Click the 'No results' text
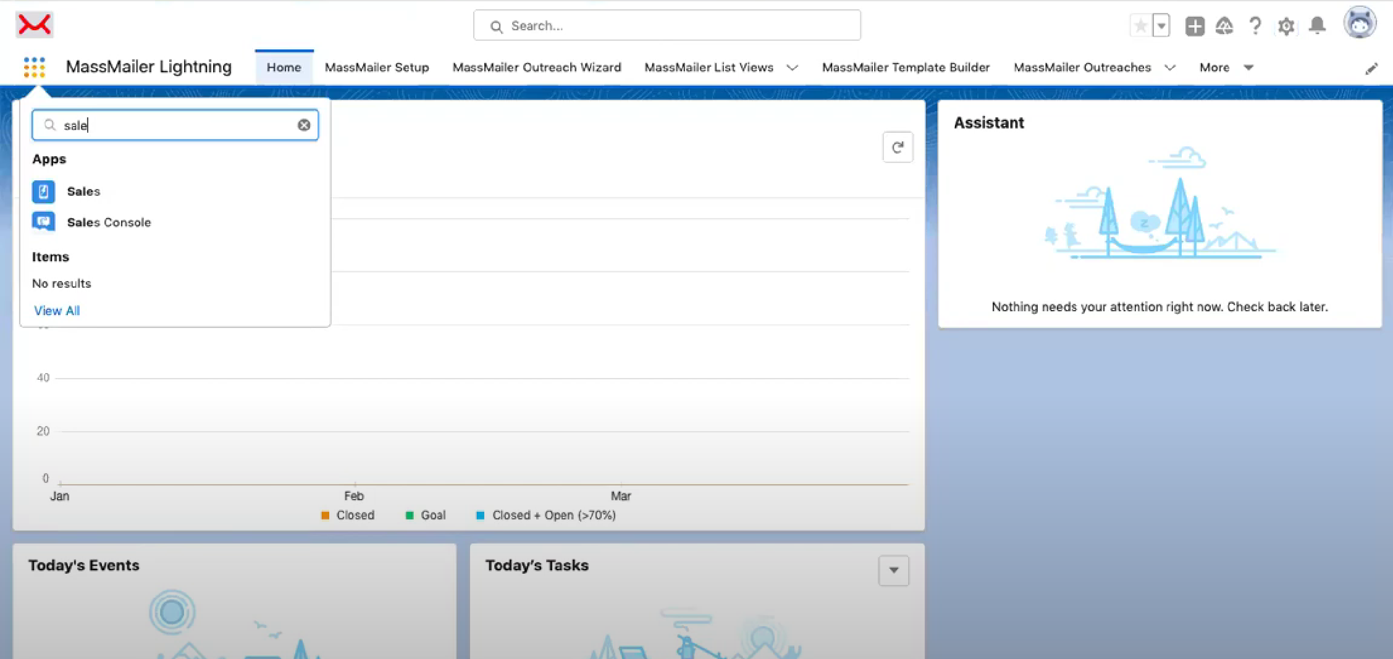The height and width of the screenshot is (659, 1393). 62,283
